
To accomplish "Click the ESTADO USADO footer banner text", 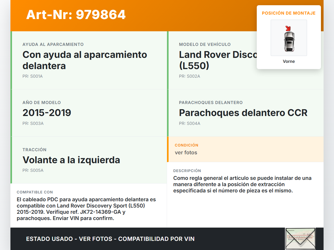I will pyautogui.click(x=110, y=239).
